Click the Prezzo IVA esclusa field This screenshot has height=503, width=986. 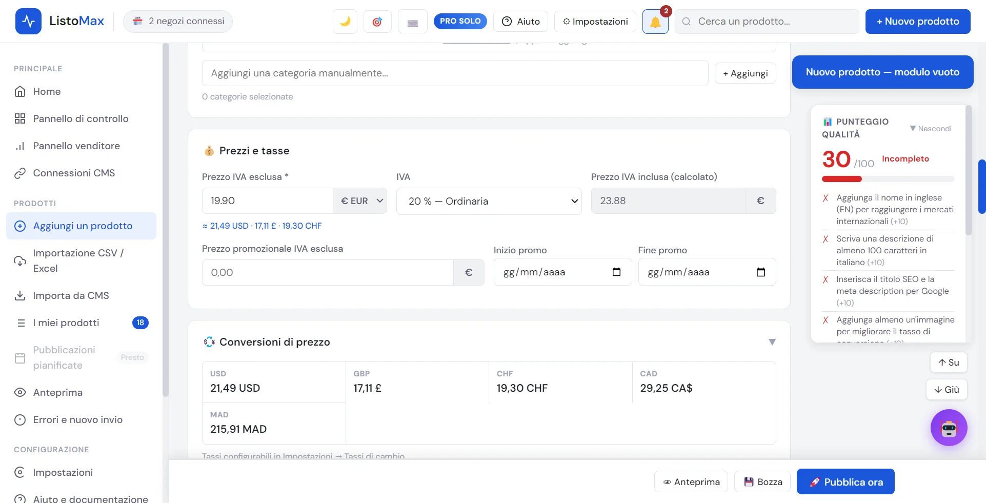[x=268, y=201]
